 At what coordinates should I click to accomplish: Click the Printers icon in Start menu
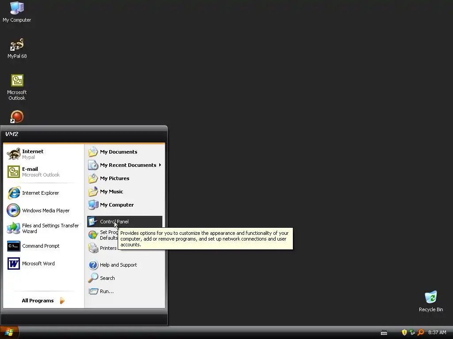tap(93, 248)
